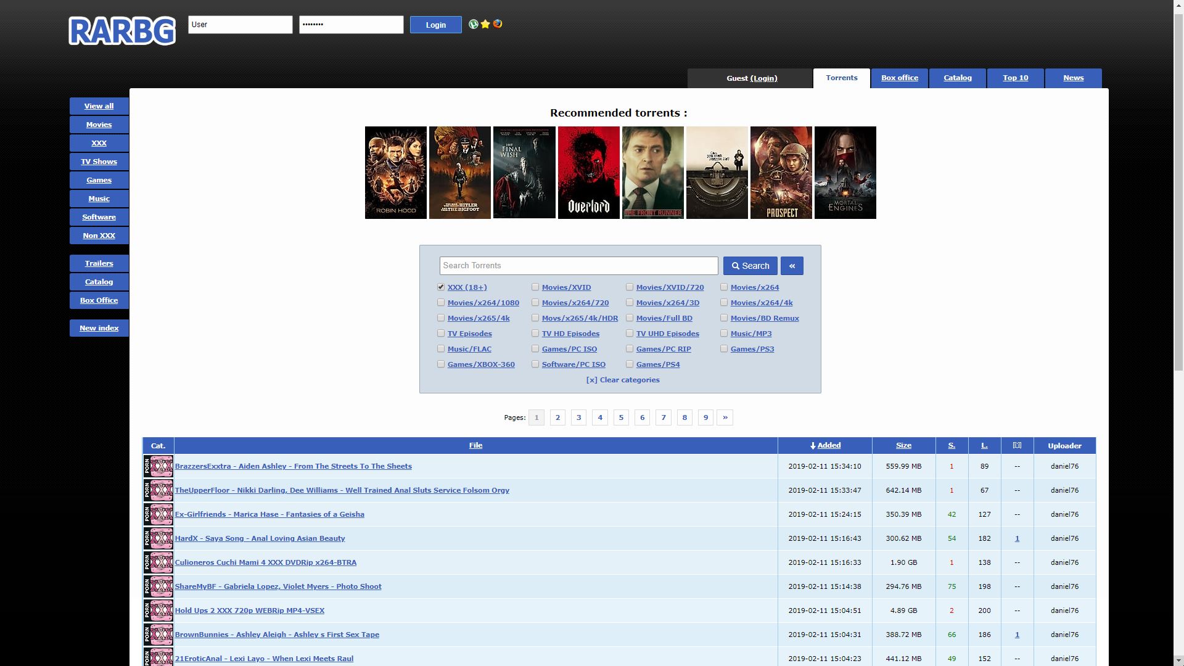Viewport: 1184px width, 666px height.
Task: Tick the TV HD Episodes checkbox
Action: (535, 333)
